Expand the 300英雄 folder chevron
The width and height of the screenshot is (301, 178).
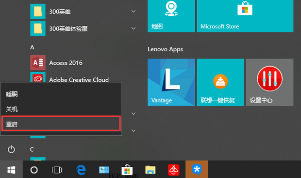pos(134,12)
